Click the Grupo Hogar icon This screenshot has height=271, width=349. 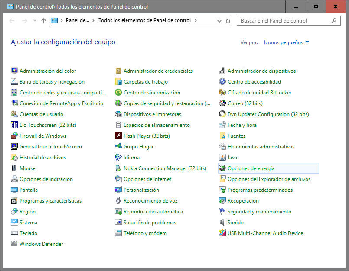click(x=118, y=147)
